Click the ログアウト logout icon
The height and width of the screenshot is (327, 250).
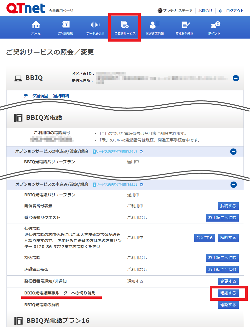click(221, 11)
